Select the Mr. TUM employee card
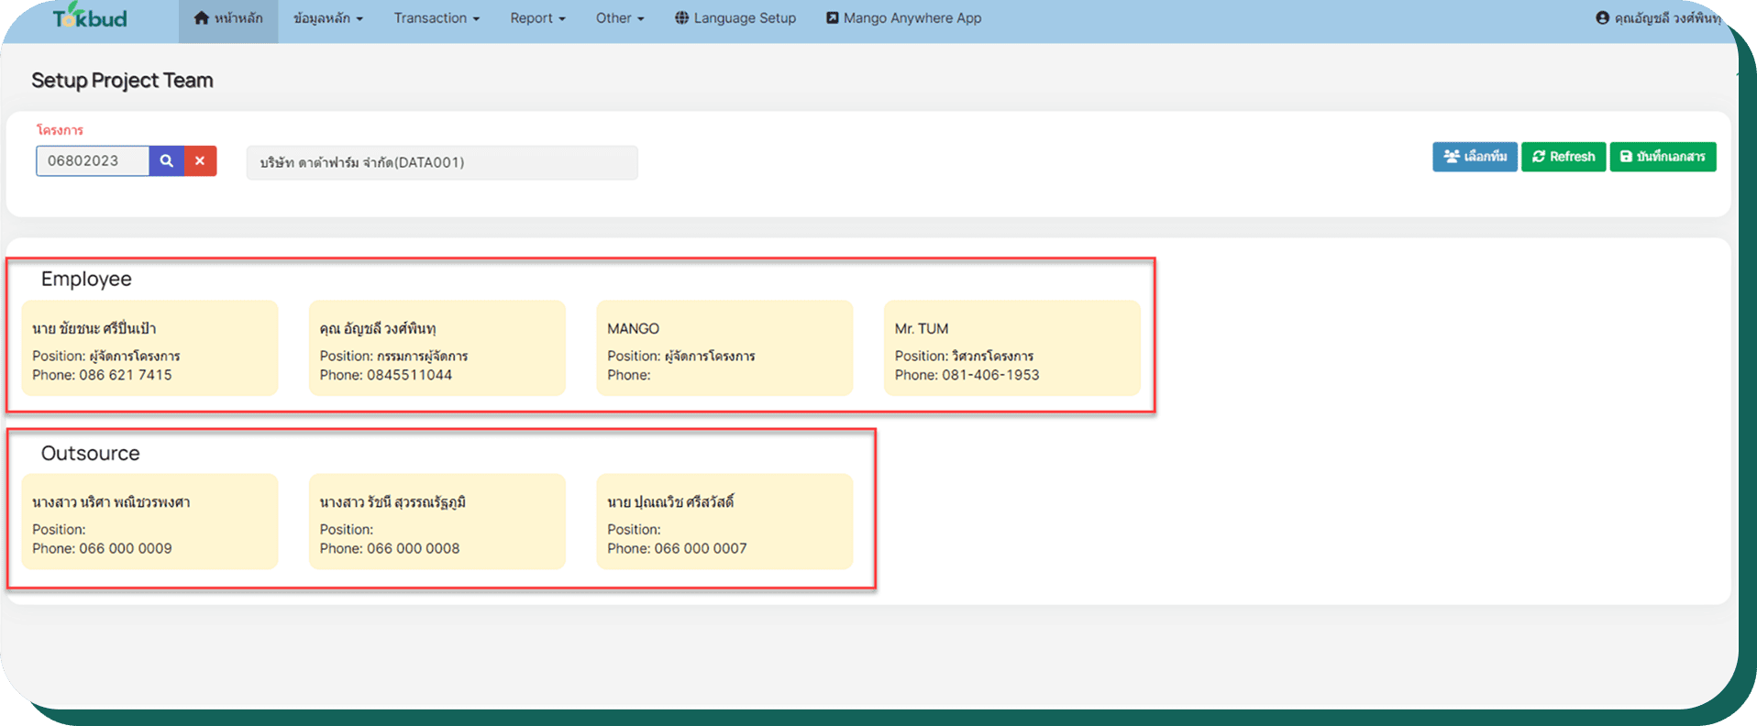 point(1011,348)
